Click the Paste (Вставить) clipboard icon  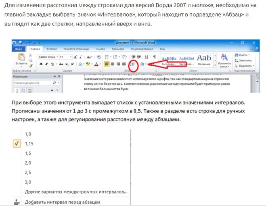(x=21, y=57)
